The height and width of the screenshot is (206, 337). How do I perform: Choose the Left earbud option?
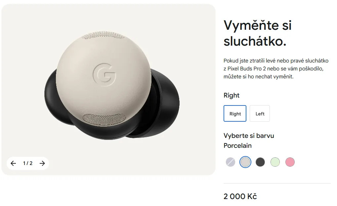pos(260,113)
